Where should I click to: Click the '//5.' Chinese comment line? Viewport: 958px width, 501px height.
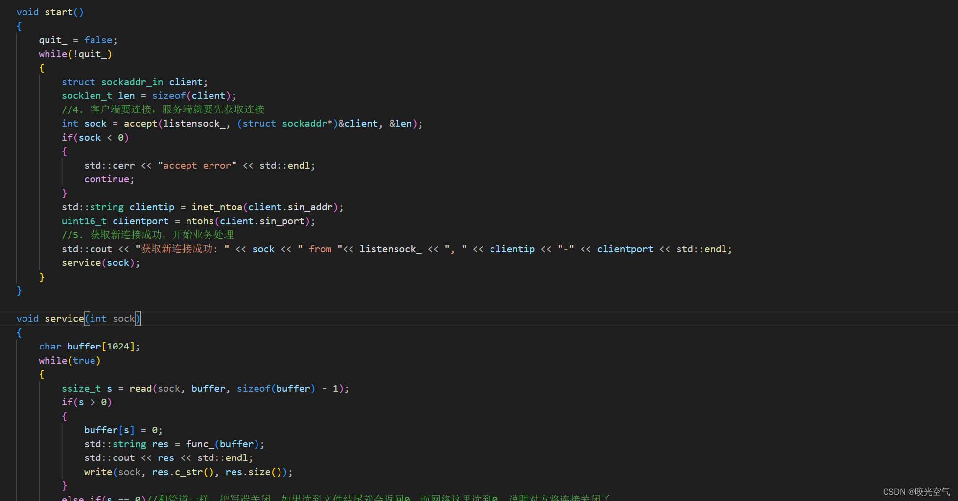pos(148,235)
